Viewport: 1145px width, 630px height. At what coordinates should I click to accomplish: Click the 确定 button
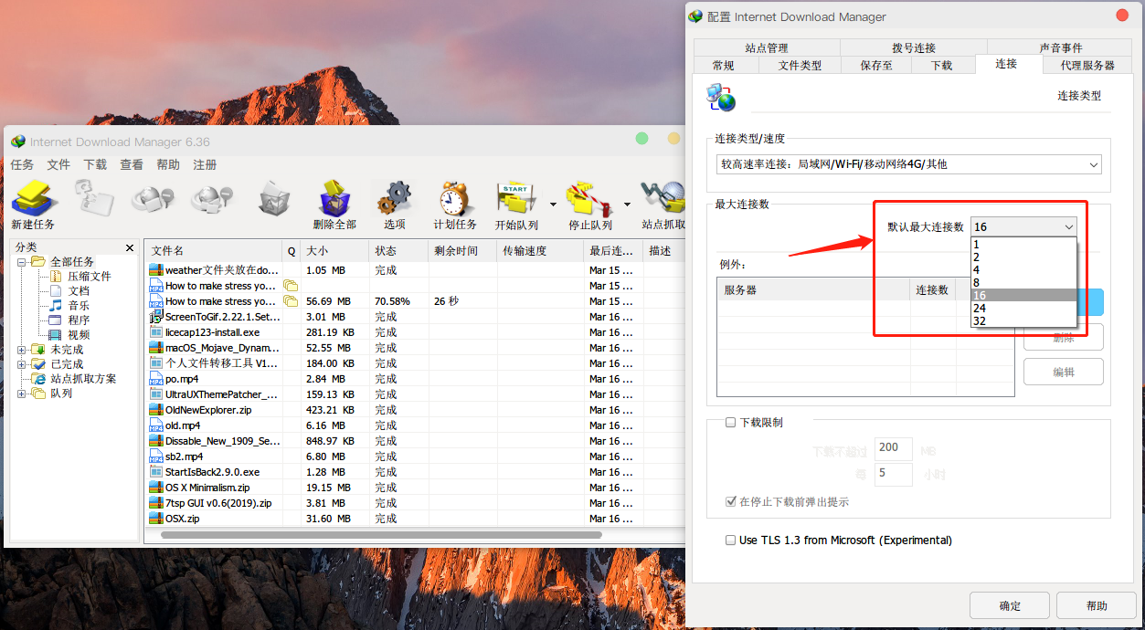pos(1010,605)
